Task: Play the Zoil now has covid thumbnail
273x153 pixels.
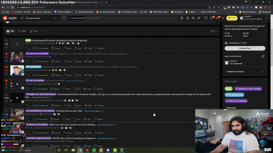Action: point(17,84)
